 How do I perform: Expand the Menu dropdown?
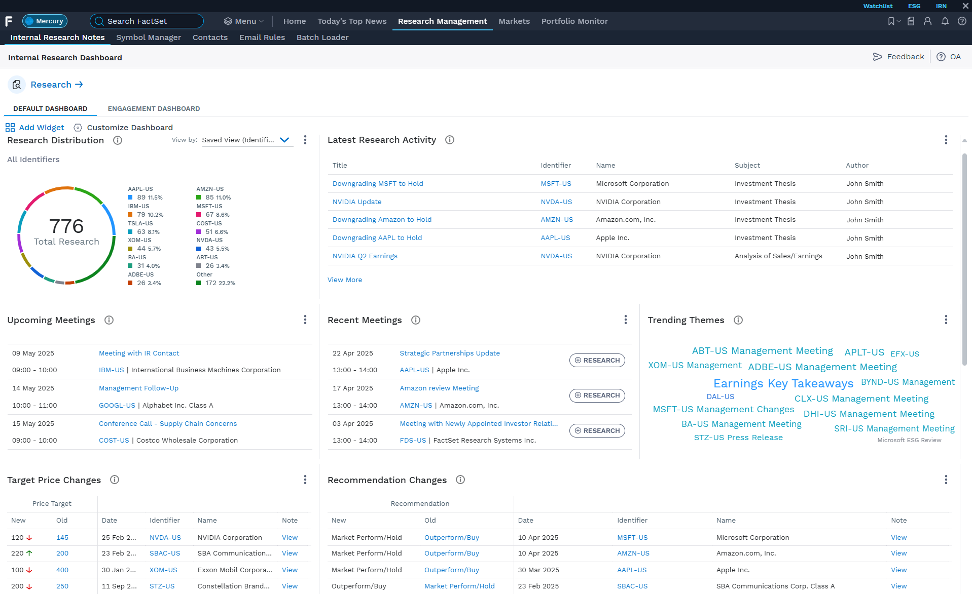pos(244,21)
